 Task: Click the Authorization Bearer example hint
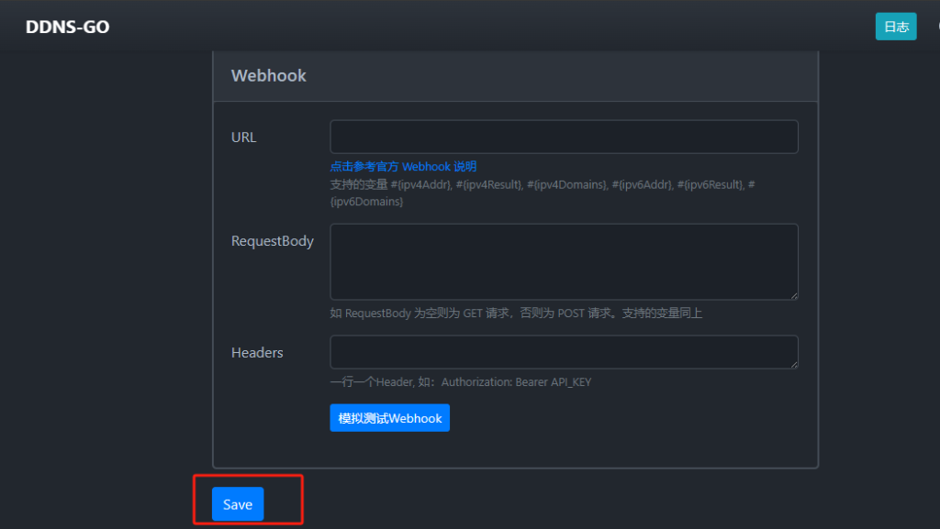pyautogui.click(x=460, y=381)
